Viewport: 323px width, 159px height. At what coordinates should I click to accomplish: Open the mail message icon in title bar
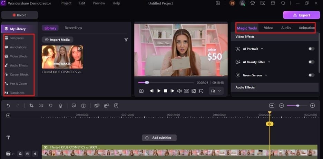pyautogui.click(x=273, y=3)
